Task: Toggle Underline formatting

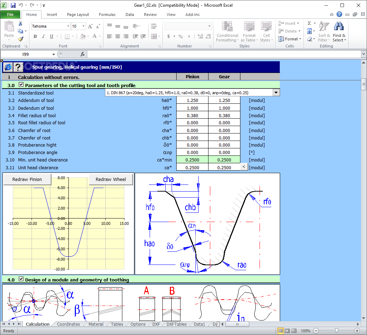Action: pos(51,36)
